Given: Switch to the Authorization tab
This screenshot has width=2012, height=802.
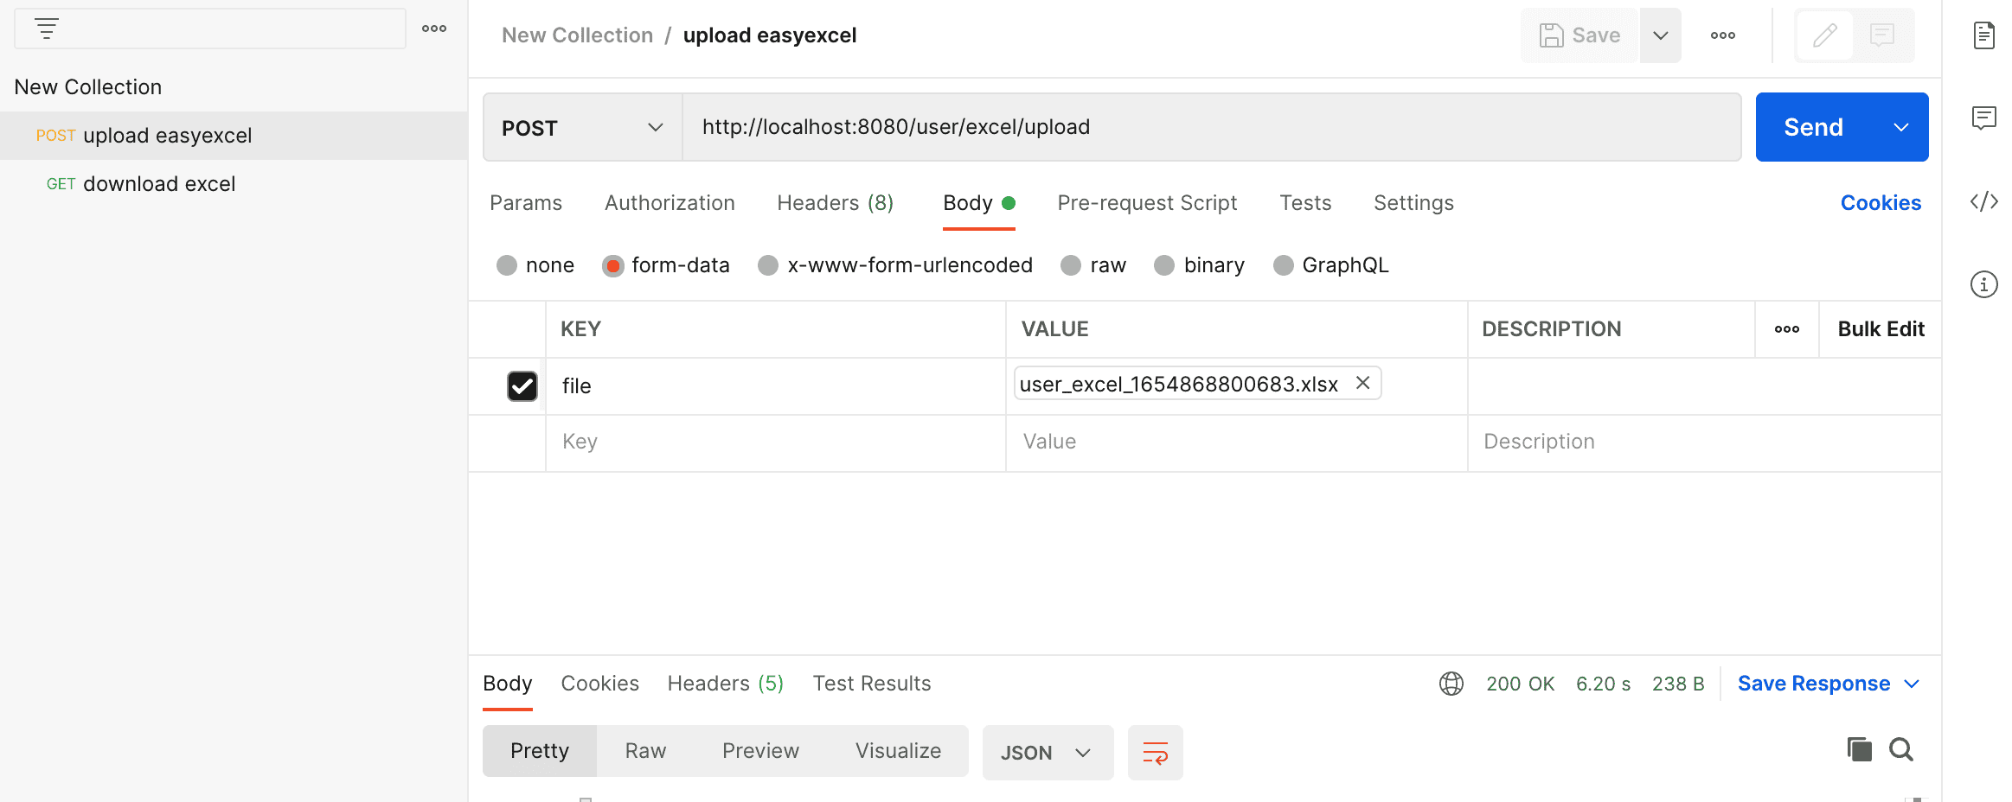Looking at the screenshot, I should (x=670, y=203).
